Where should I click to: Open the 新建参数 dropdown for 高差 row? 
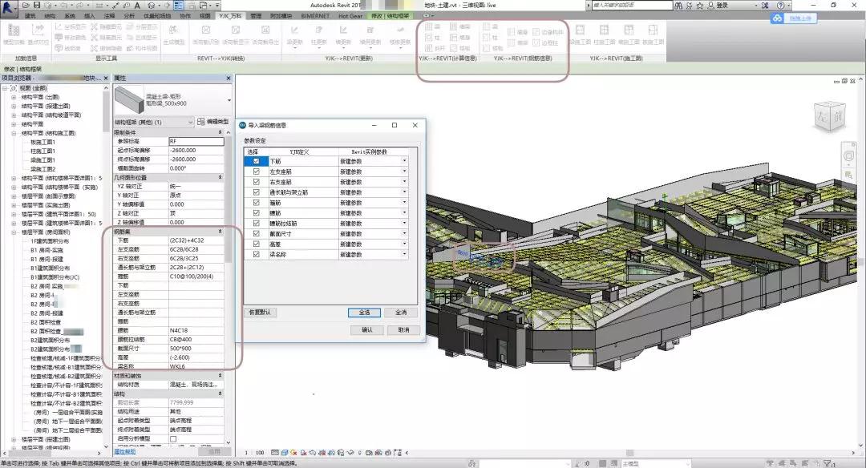[404, 244]
